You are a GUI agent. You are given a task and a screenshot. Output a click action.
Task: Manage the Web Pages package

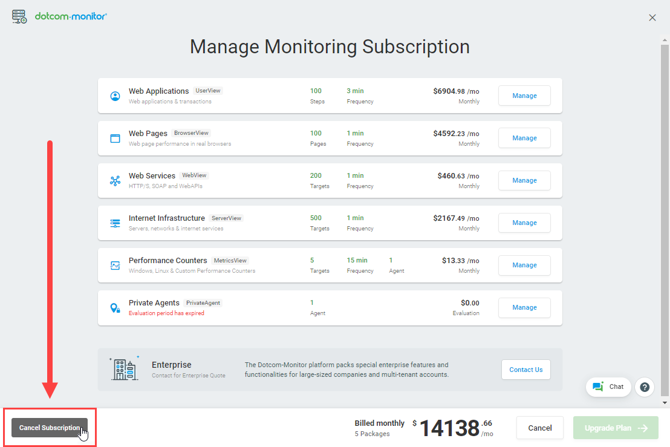(x=524, y=138)
